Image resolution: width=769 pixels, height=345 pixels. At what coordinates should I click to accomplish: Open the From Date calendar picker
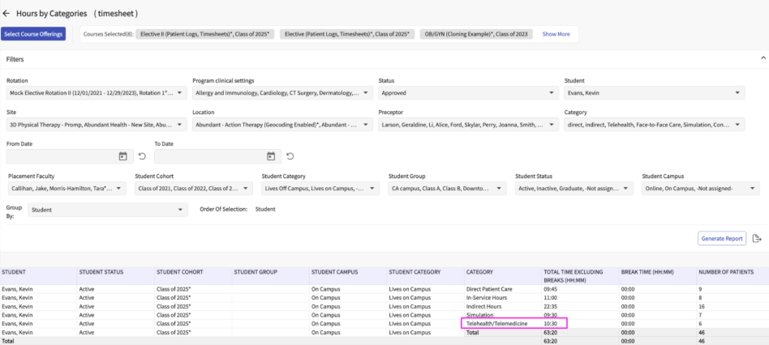click(123, 155)
